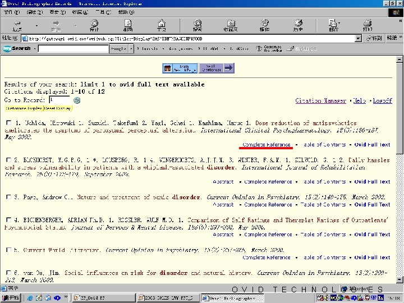Open the mySearch engine dropdown arrow
404x303 pixels.
(131, 48)
